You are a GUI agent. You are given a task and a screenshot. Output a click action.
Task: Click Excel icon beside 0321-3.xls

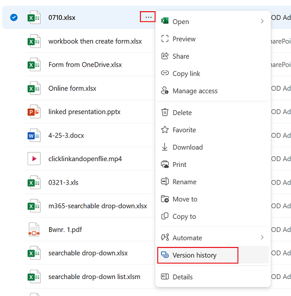[34, 182]
